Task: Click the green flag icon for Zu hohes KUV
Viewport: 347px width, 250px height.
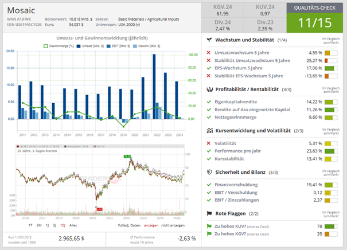Action: [x=209, y=226]
